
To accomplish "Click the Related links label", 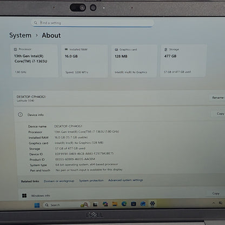I will tap(30, 181).
